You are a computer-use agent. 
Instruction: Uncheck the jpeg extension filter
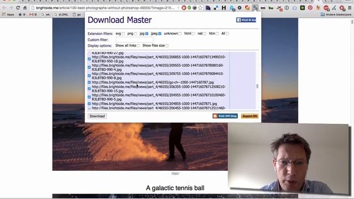[160, 34]
